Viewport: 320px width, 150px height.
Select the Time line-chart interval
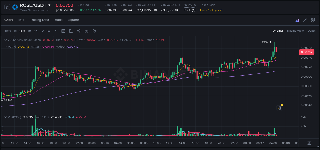pos(8,31)
